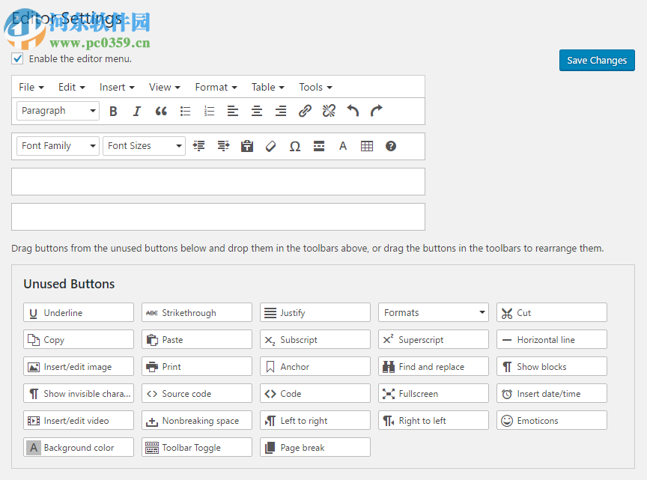The height and width of the screenshot is (480, 647).
Task: Select the Find and replace unused button
Action: pos(434,366)
